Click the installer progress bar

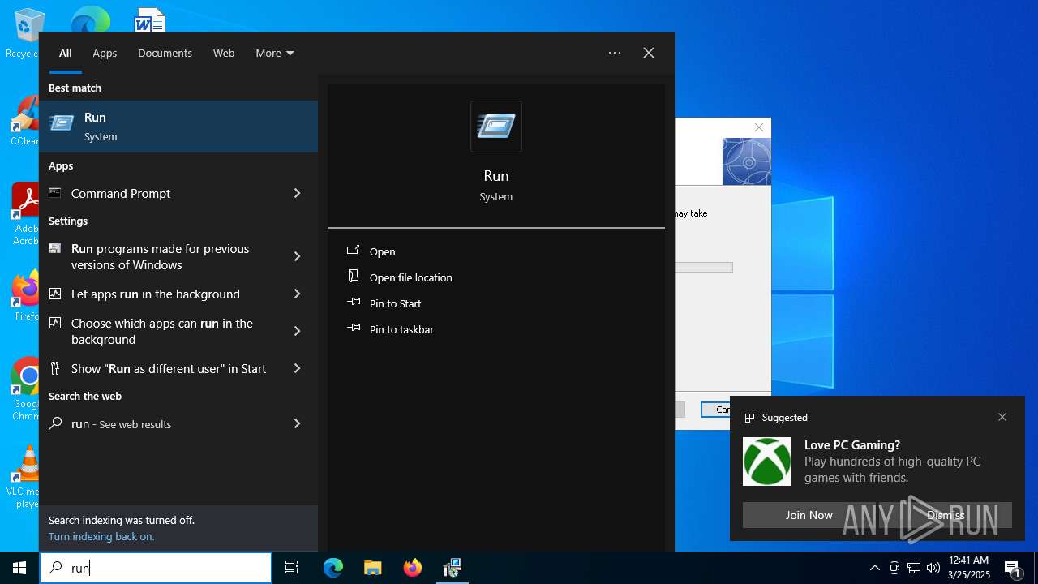[704, 267]
